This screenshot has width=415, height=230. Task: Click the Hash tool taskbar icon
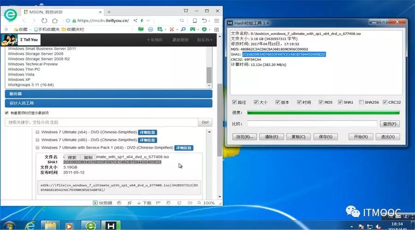click(x=111, y=225)
